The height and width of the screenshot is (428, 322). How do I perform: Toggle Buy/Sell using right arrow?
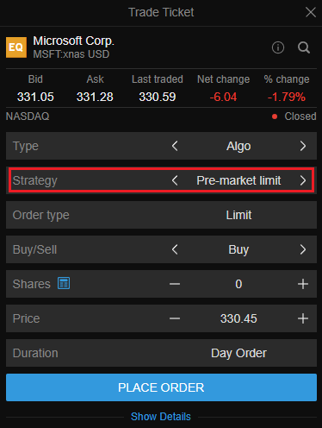click(x=303, y=249)
